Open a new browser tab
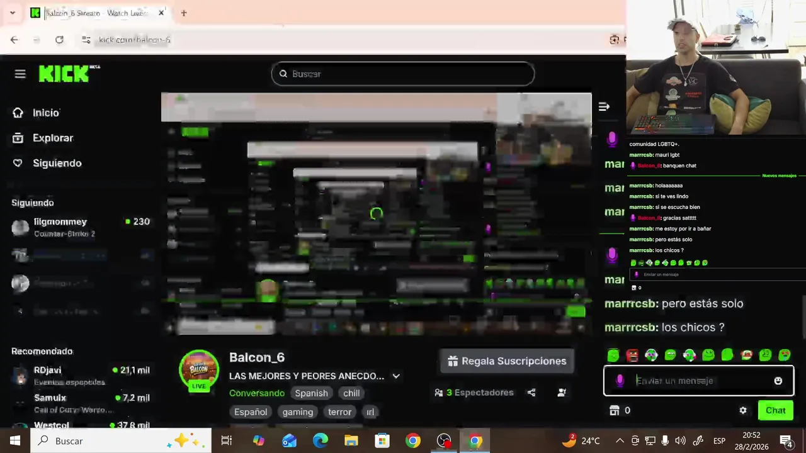Screen dimensions: 806x453 point(184,13)
